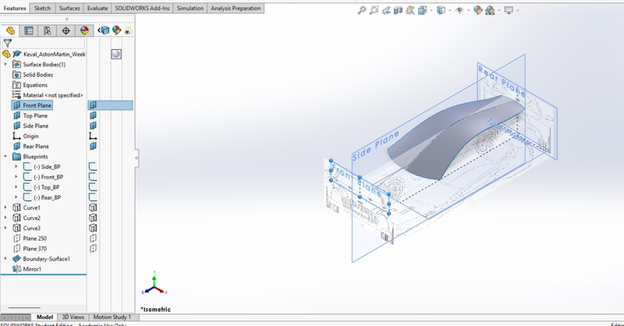Select the Solid Bodies folder
The width and height of the screenshot is (624, 326).
pyautogui.click(x=37, y=74)
